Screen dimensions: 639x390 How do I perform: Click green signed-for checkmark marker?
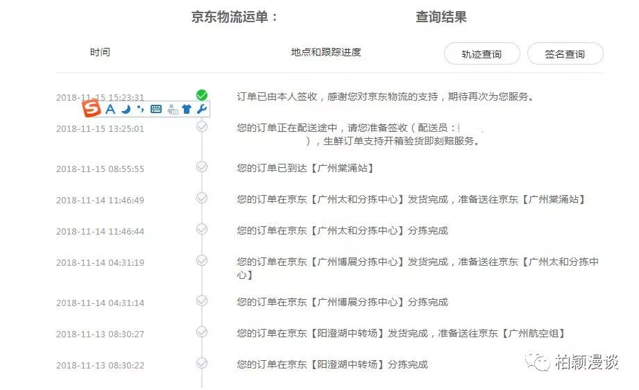point(202,94)
